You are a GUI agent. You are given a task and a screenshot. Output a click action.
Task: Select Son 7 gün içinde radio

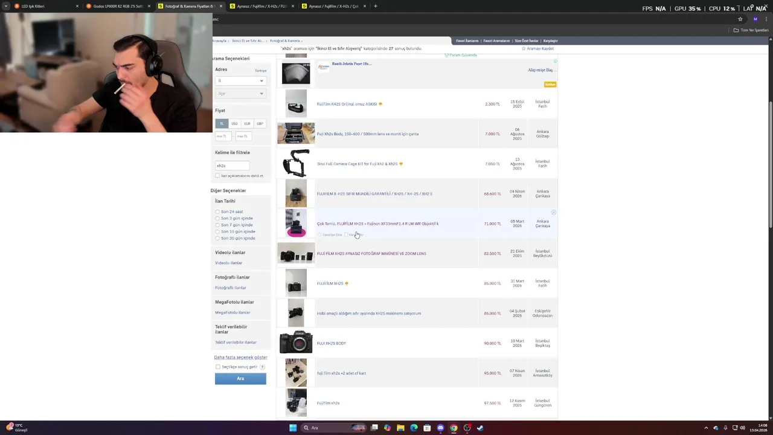coord(217,225)
